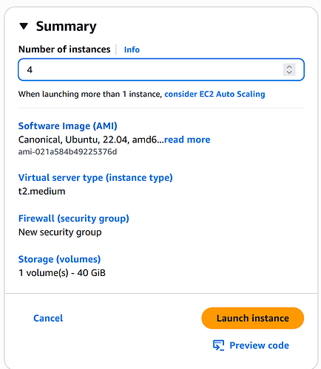Open Software Image (AMI) link

click(x=67, y=126)
